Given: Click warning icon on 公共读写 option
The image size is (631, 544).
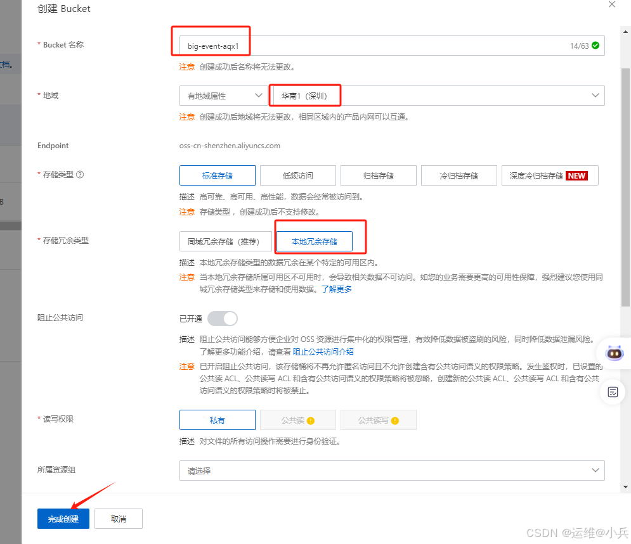Looking at the screenshot, I should (x=395, y=421).
